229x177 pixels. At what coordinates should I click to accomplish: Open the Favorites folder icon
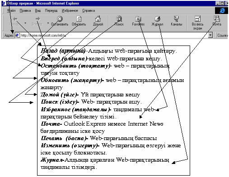[138, 19]
